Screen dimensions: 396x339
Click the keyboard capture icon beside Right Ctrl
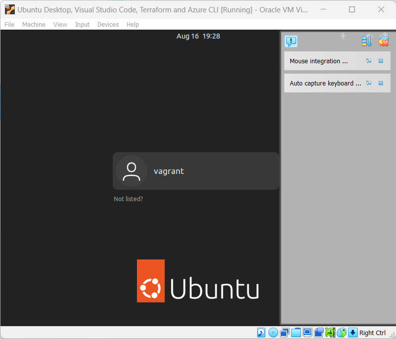coord(353,332)
